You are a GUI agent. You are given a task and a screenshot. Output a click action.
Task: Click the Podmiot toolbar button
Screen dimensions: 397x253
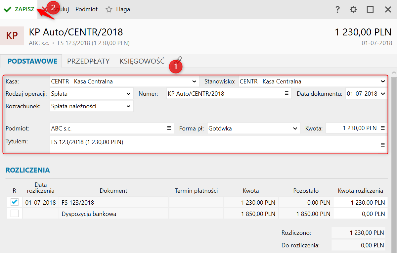click(x=87, y=9)
